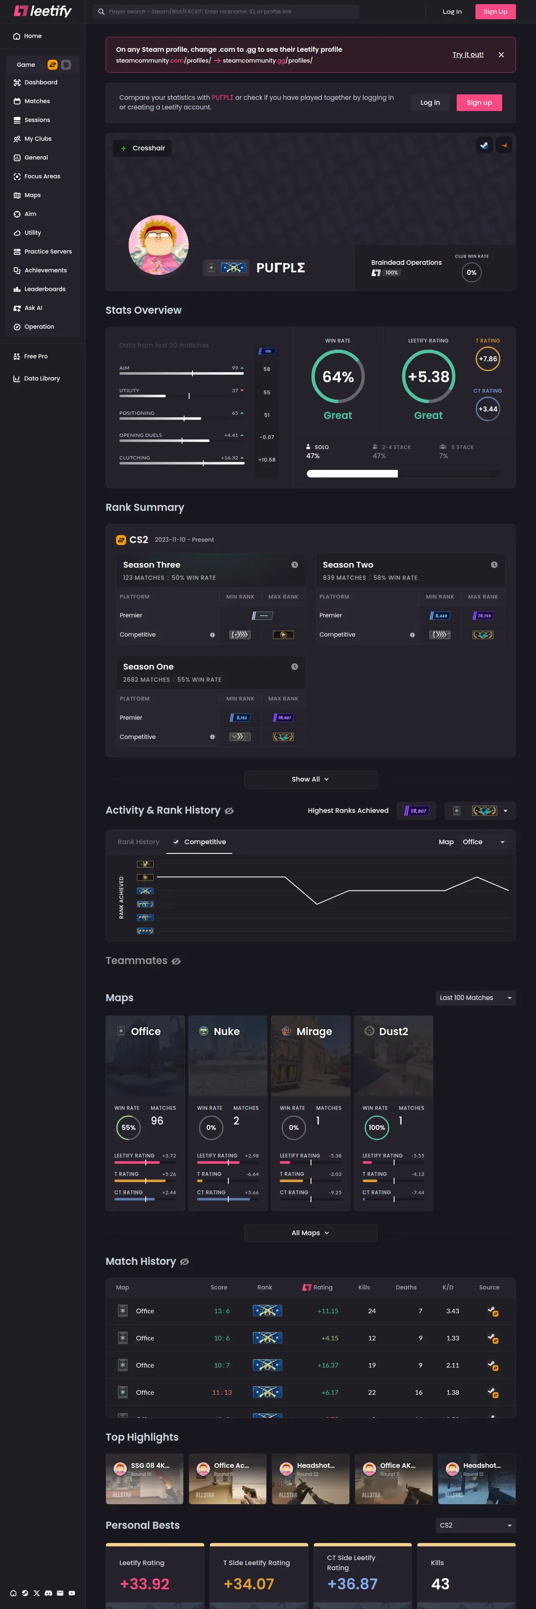Open the YouTube footer icon
536x1609 pixels.
pos(72,1593)
